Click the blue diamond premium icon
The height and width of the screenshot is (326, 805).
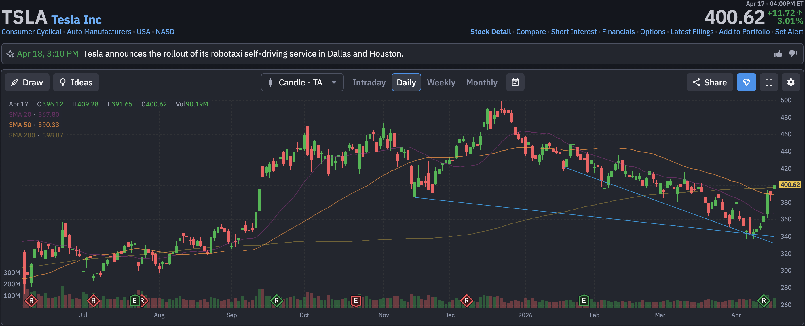tap(746, 82)
